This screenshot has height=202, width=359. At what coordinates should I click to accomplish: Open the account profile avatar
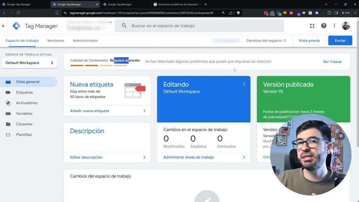click(346, 26)
